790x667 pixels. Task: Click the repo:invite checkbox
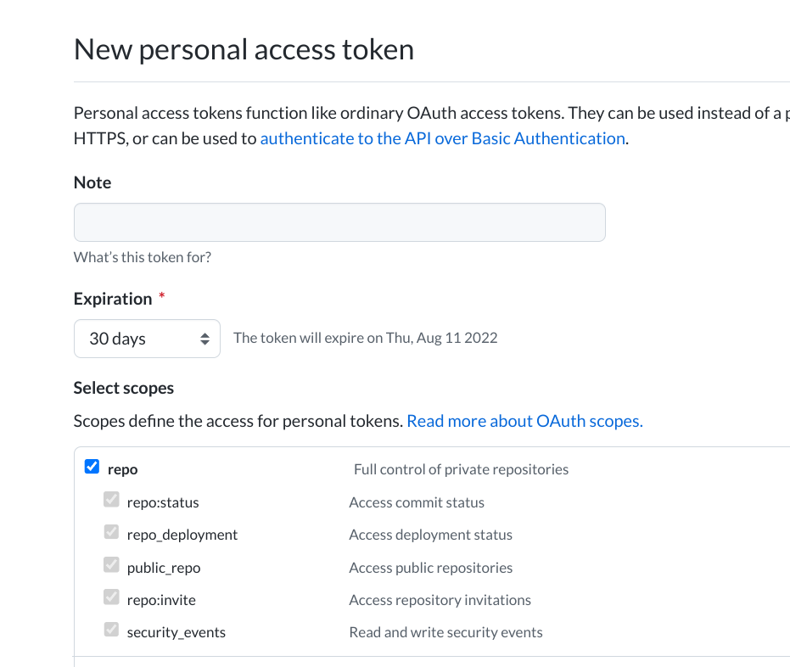point(111,598)
